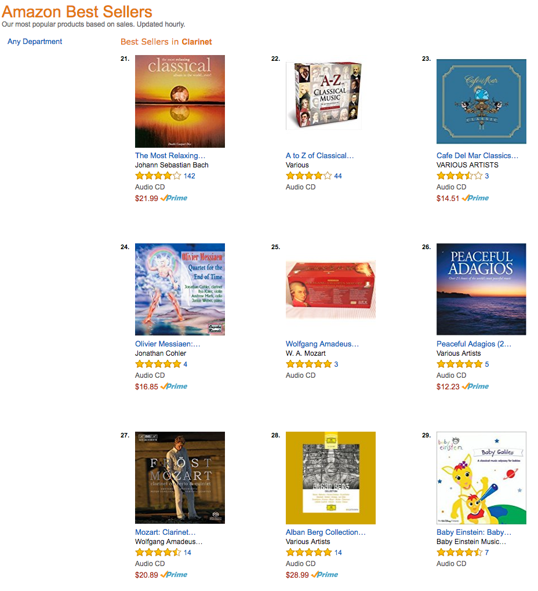The width and height of the screenshot is (538, 591).
Task: Open The Most Relaxing Classical album cover
Action: point(180,101)
